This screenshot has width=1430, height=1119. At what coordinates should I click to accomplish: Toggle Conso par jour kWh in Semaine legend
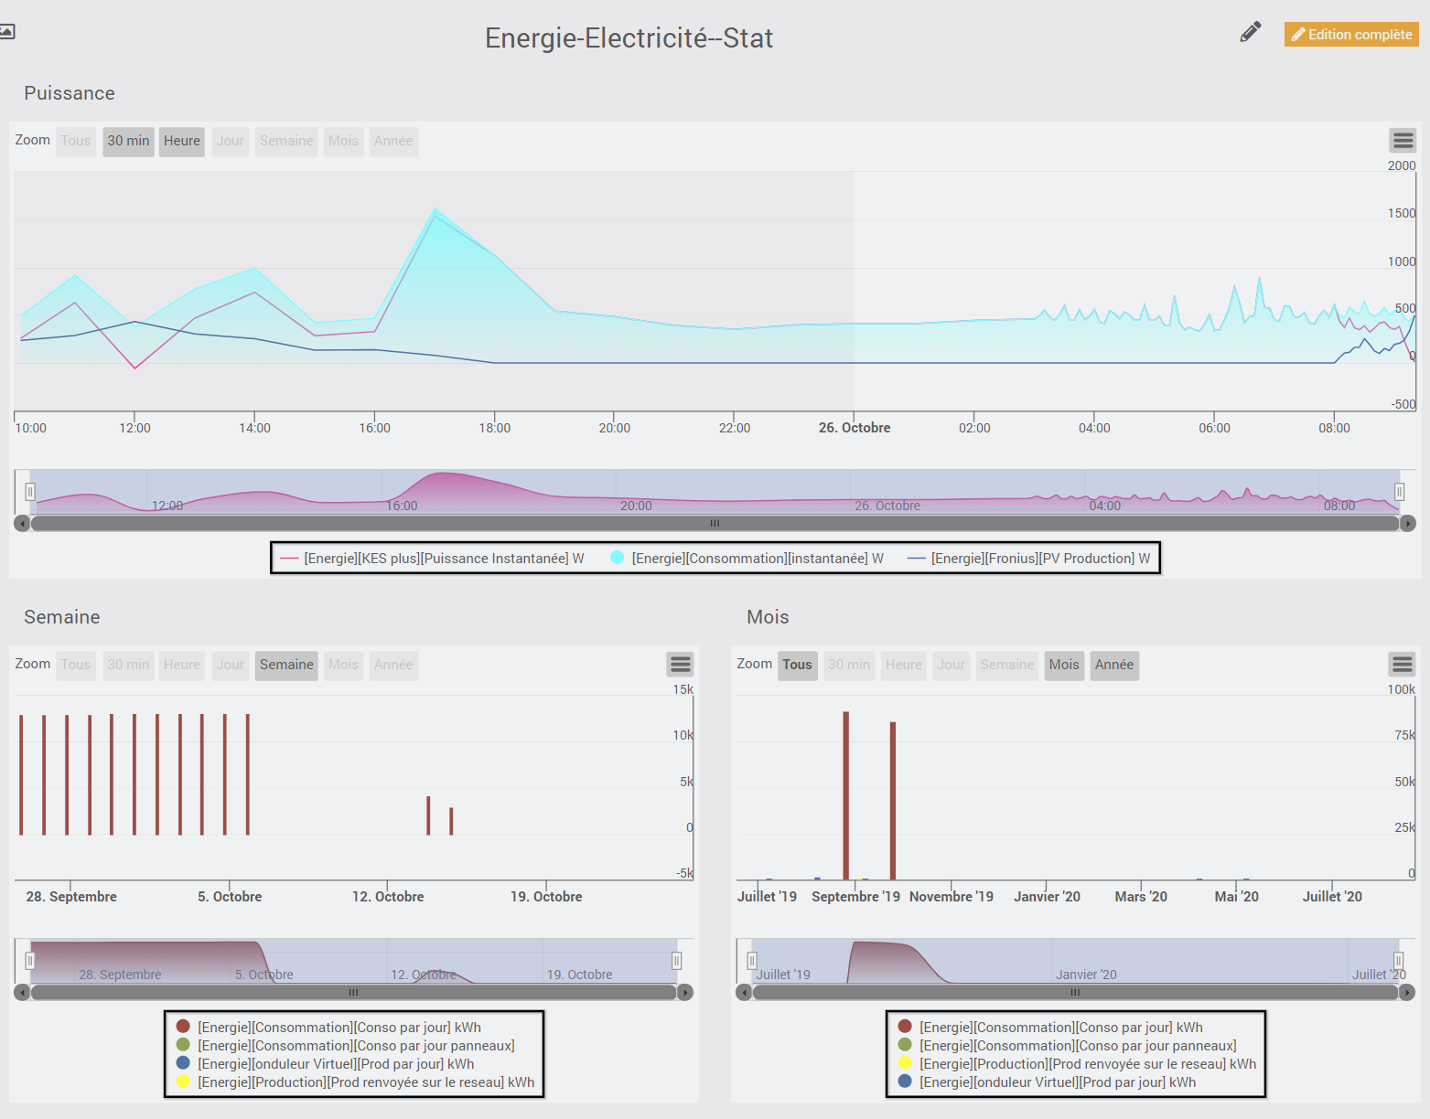coord(328,1028)
